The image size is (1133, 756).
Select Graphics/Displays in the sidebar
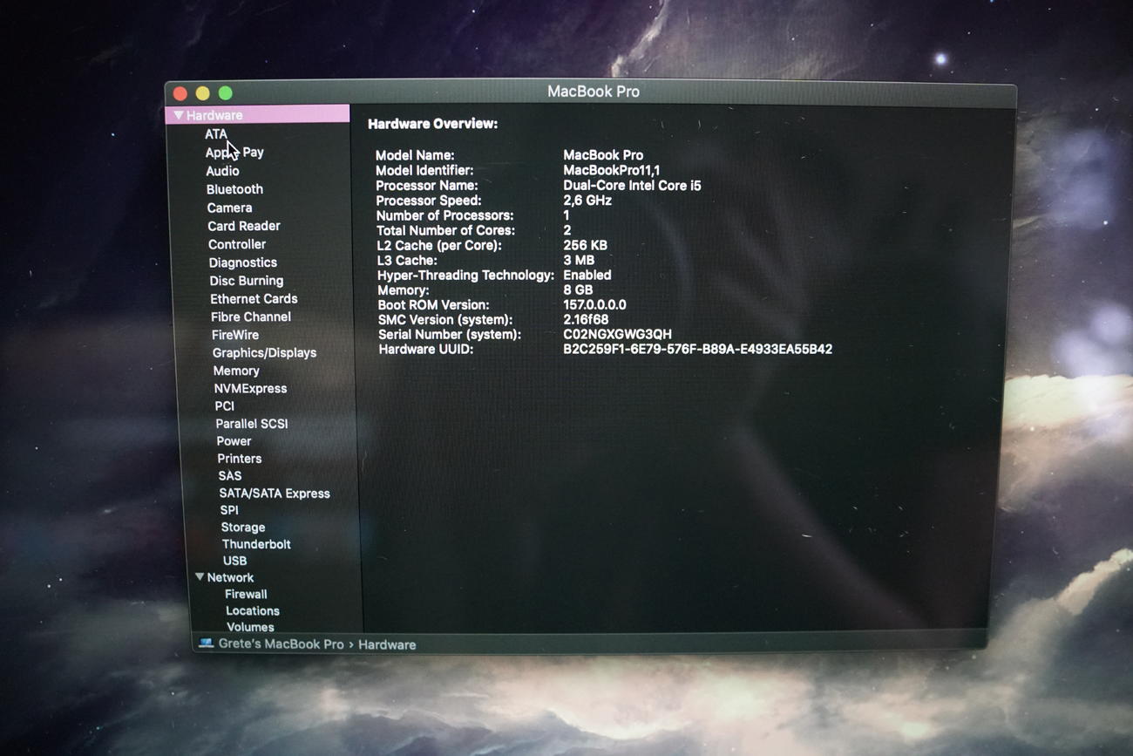click(264, 352)
